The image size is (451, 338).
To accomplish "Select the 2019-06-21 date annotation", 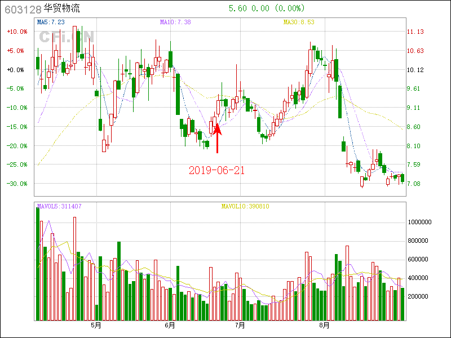I will [216, 170].
